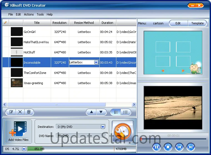Open the Destination dropdown arrow
This screenshot has height=155, width=211.
103,127
